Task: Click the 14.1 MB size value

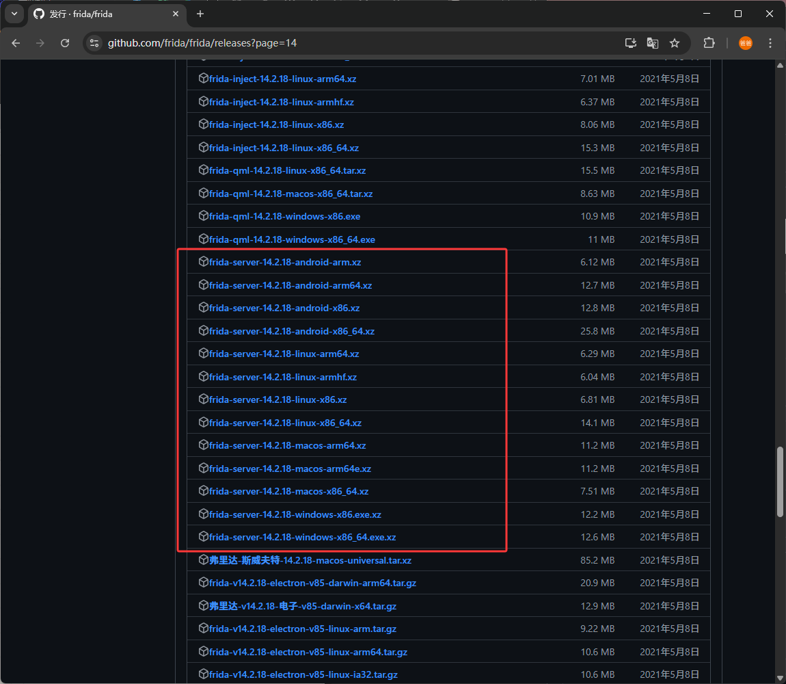Action: click(x=597, y=423)
